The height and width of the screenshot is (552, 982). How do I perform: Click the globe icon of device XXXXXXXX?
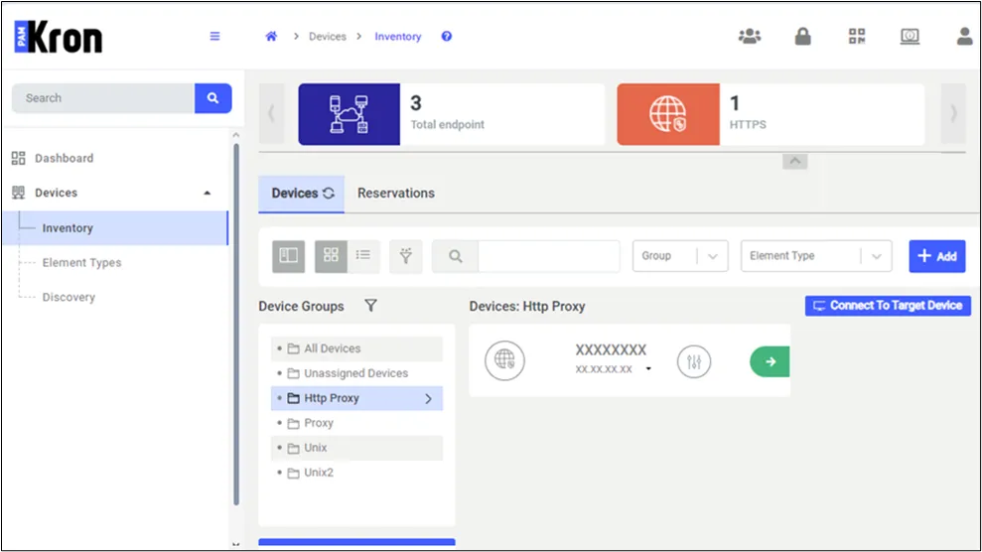tap(504, 360)
